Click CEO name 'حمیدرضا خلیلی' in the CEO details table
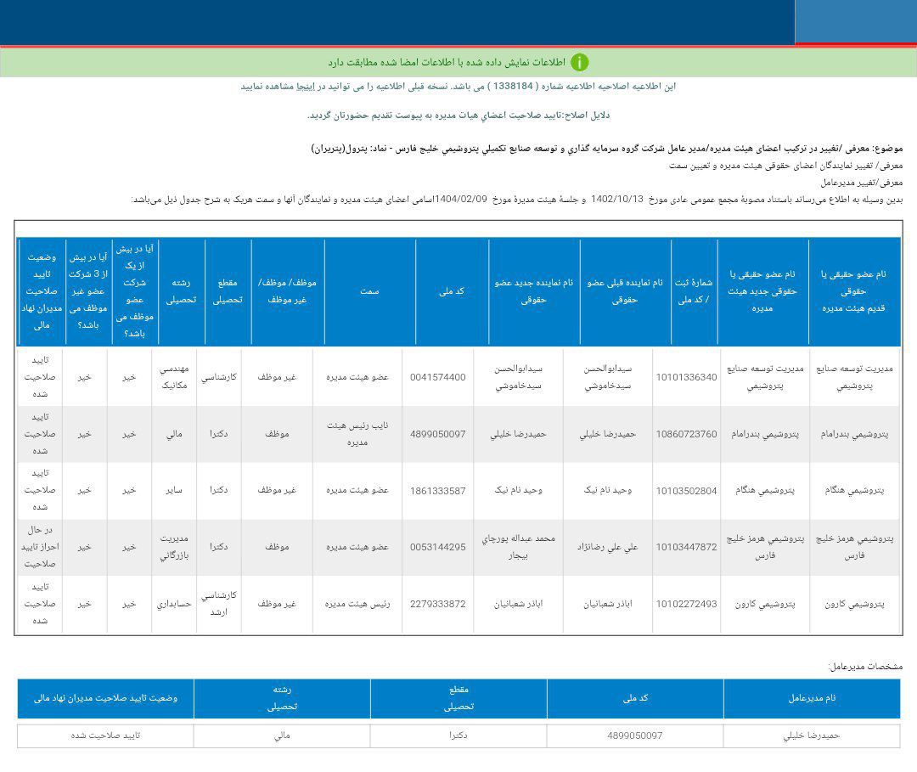This screenshot has width=917, height=772. point(812,735)
